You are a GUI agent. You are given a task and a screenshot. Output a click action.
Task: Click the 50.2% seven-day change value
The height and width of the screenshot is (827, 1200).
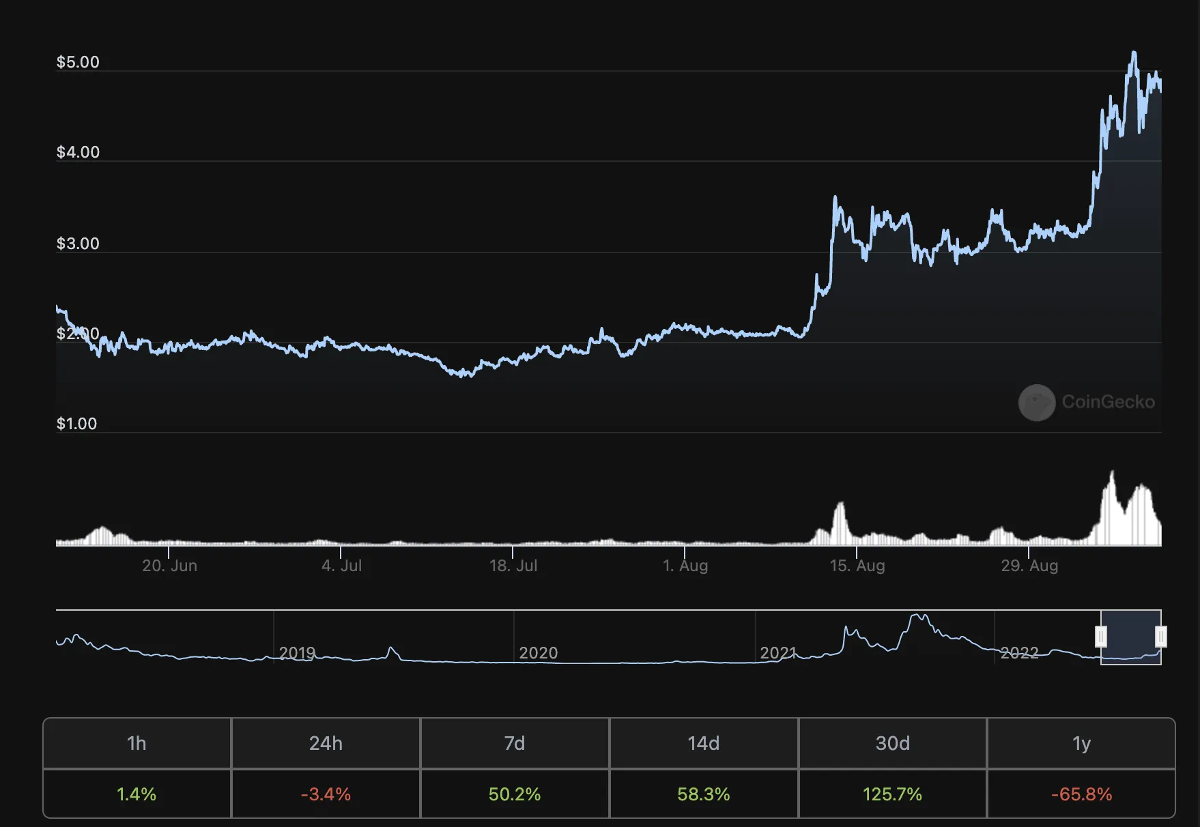pos(515,794)
